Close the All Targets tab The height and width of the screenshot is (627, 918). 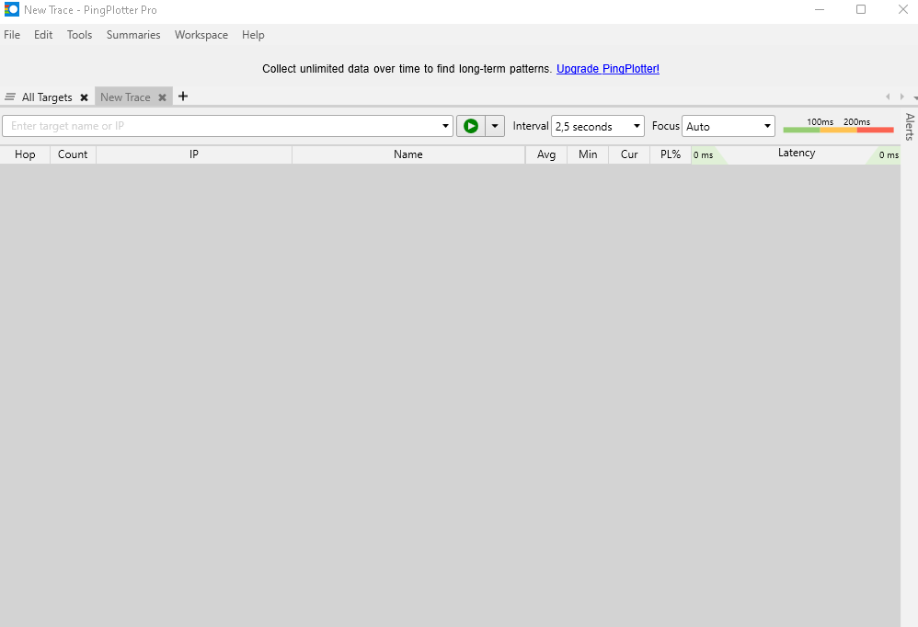click(x=85, y=97)
